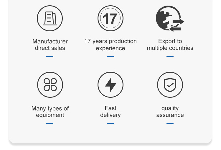Click the Manufacturer direct sales building icon
The width and height of the screenshot is (221, 150).
[x=50, y=18]
